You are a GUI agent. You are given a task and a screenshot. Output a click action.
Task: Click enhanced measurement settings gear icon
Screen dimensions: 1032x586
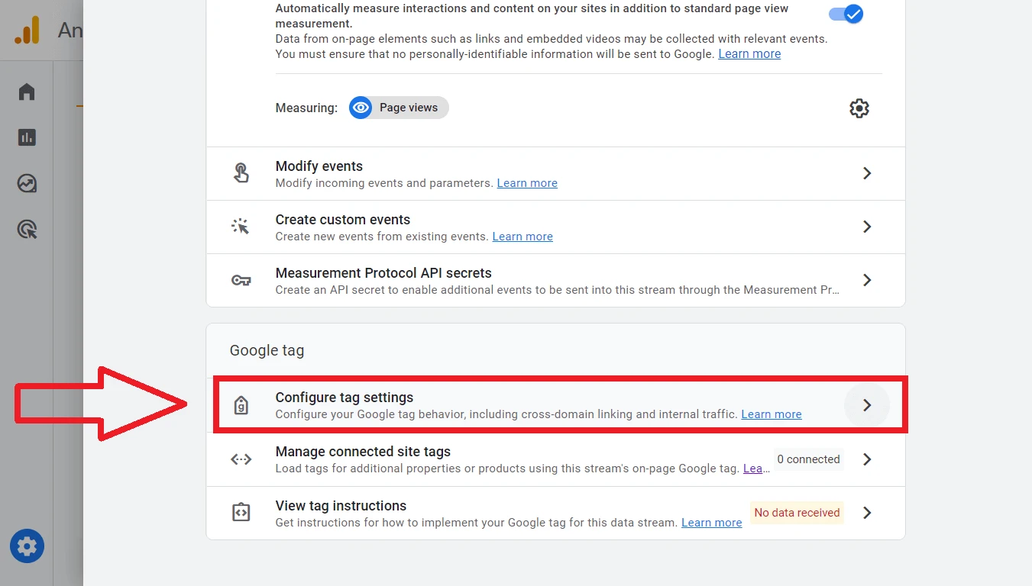859,108
